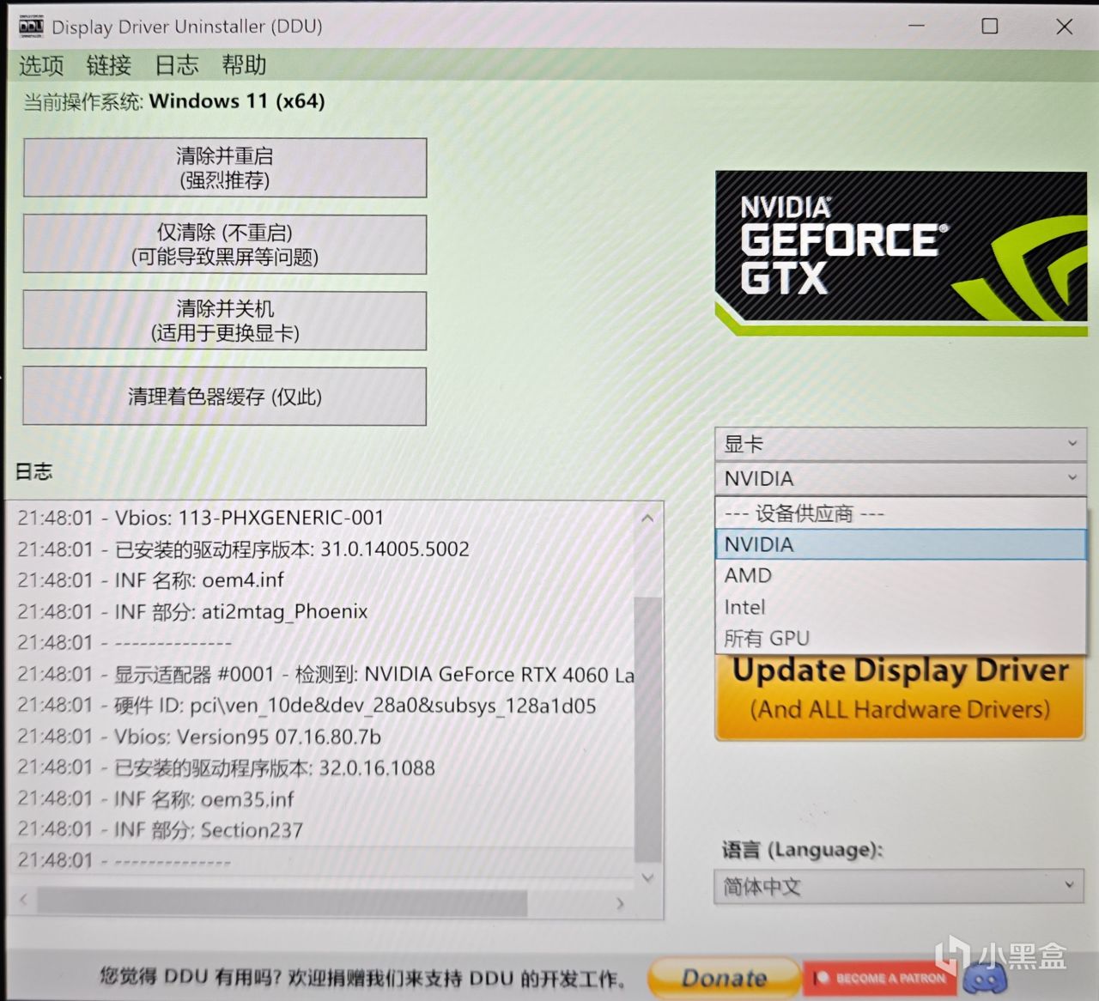Open the 日志 menu in the menu bar
Screen dimensions: 1099x1001
click(x=177, y=65)
